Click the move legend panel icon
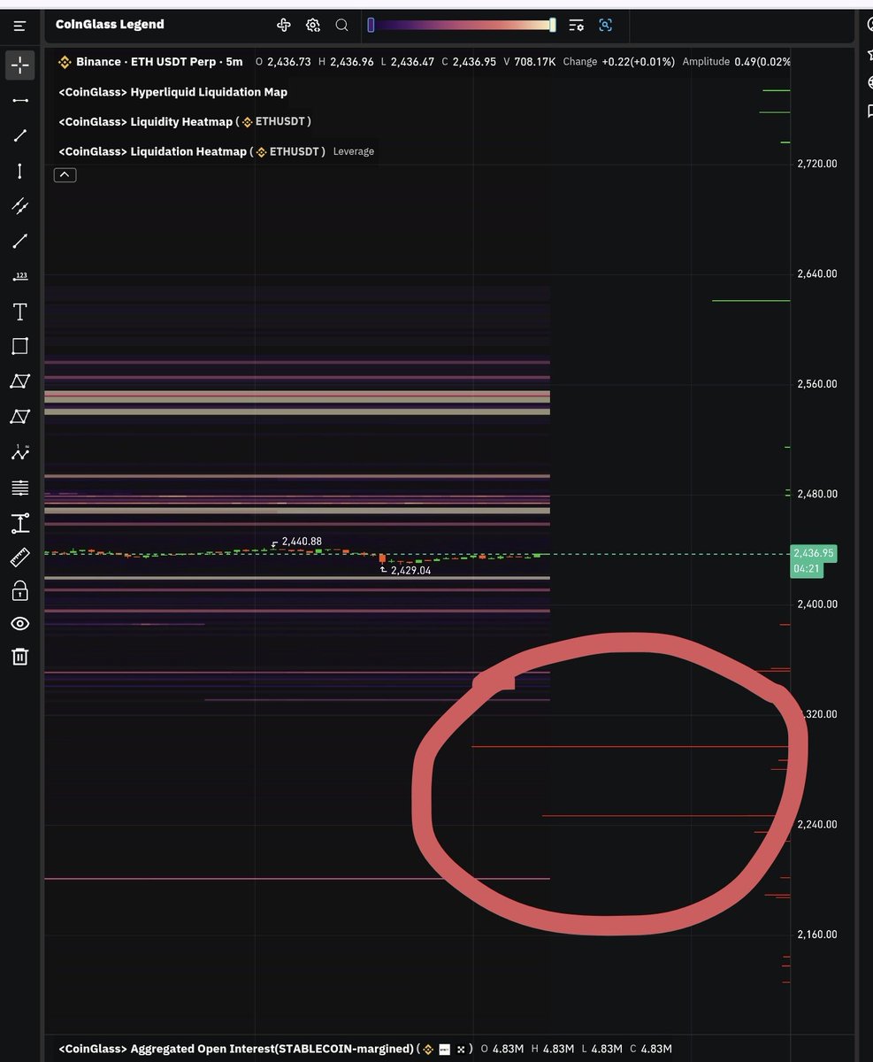The image size is (873, 1062). 284,25
